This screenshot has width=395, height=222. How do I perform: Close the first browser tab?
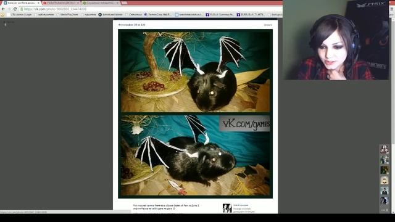38,2
